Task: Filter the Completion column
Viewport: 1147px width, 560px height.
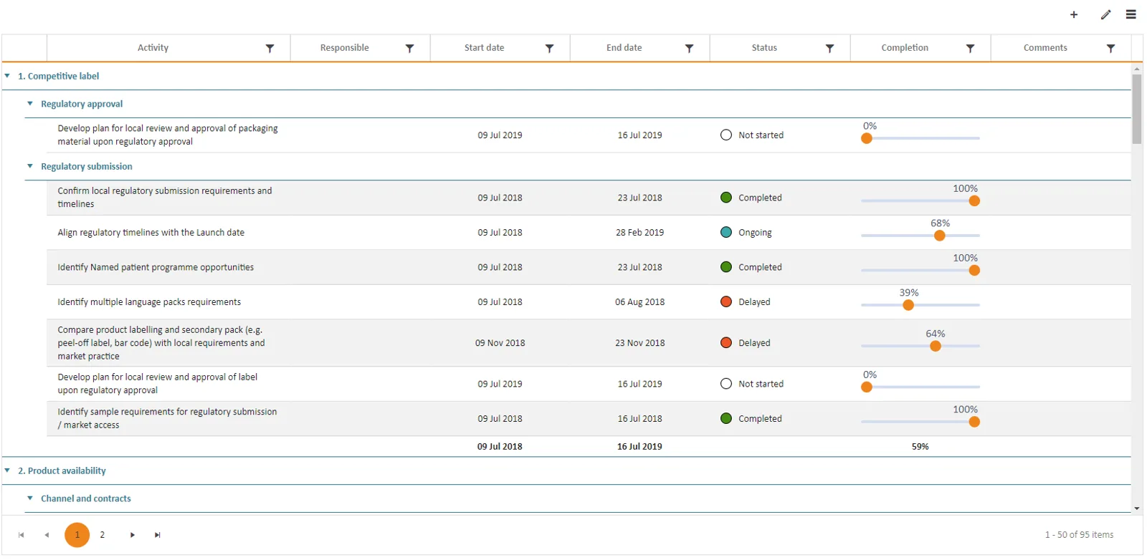Action: pyautogui.click(x=970, y=48)
